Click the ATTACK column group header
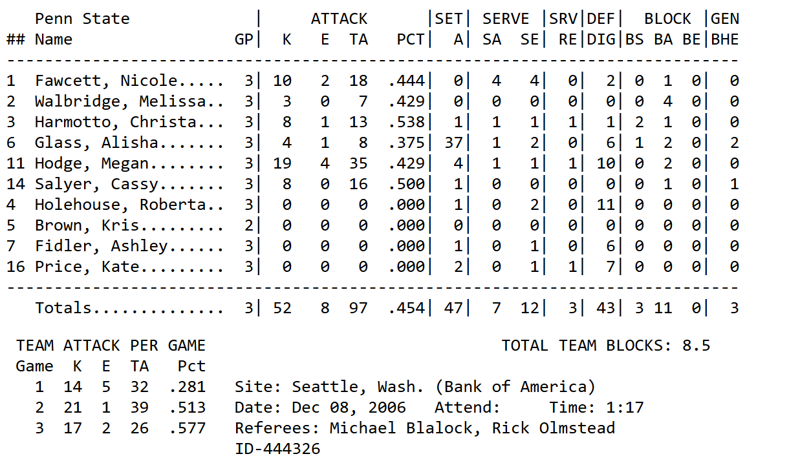This screenshot has height=465, width=789. pos(339,19)
